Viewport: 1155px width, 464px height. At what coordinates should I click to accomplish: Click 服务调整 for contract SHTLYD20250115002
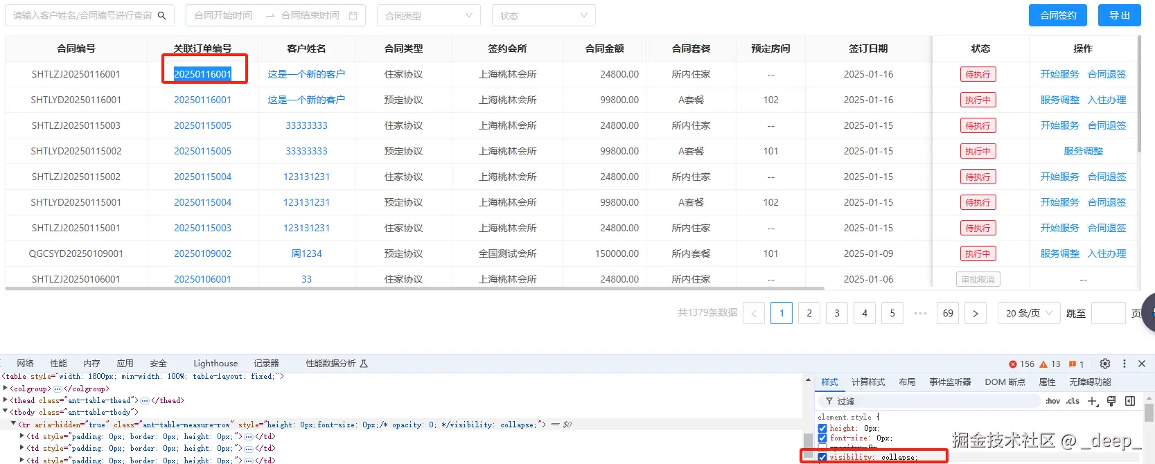1083,151
